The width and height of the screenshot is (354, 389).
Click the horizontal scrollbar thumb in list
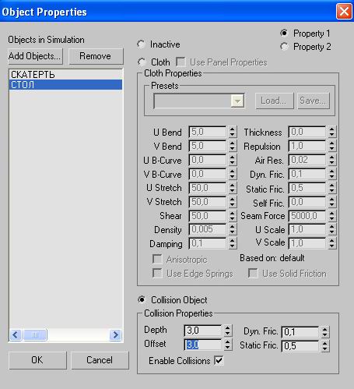[35, 334]
